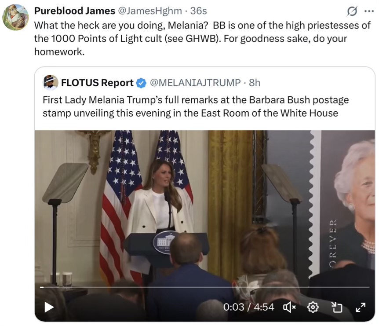The width and height of the screenshot is (379, 326).
Task: Open the quoted tweet text
Action: [196, 106]
